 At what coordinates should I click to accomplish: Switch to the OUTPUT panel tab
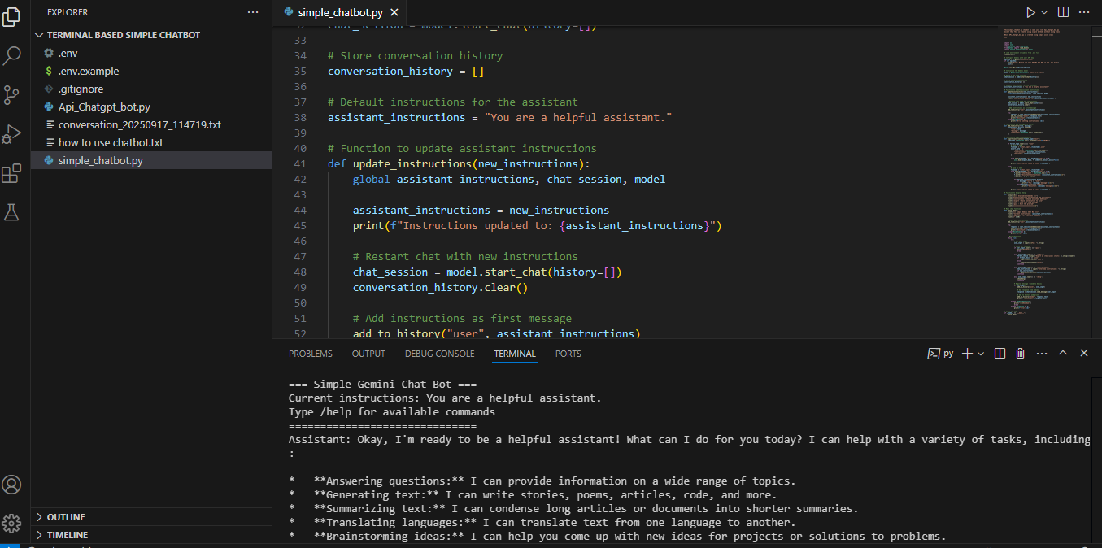tap(368, 354)
